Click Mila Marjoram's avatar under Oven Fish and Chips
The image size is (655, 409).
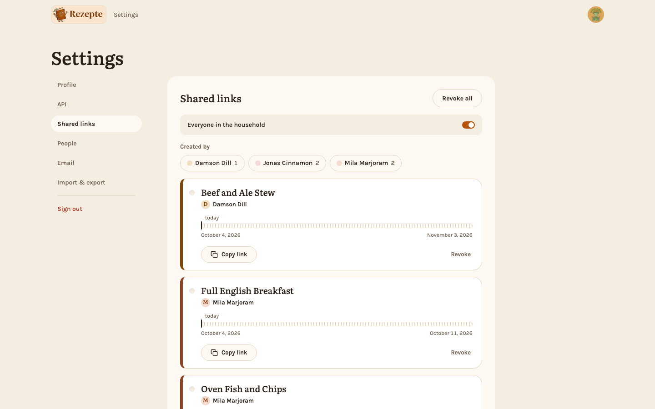tap(206, 401)
